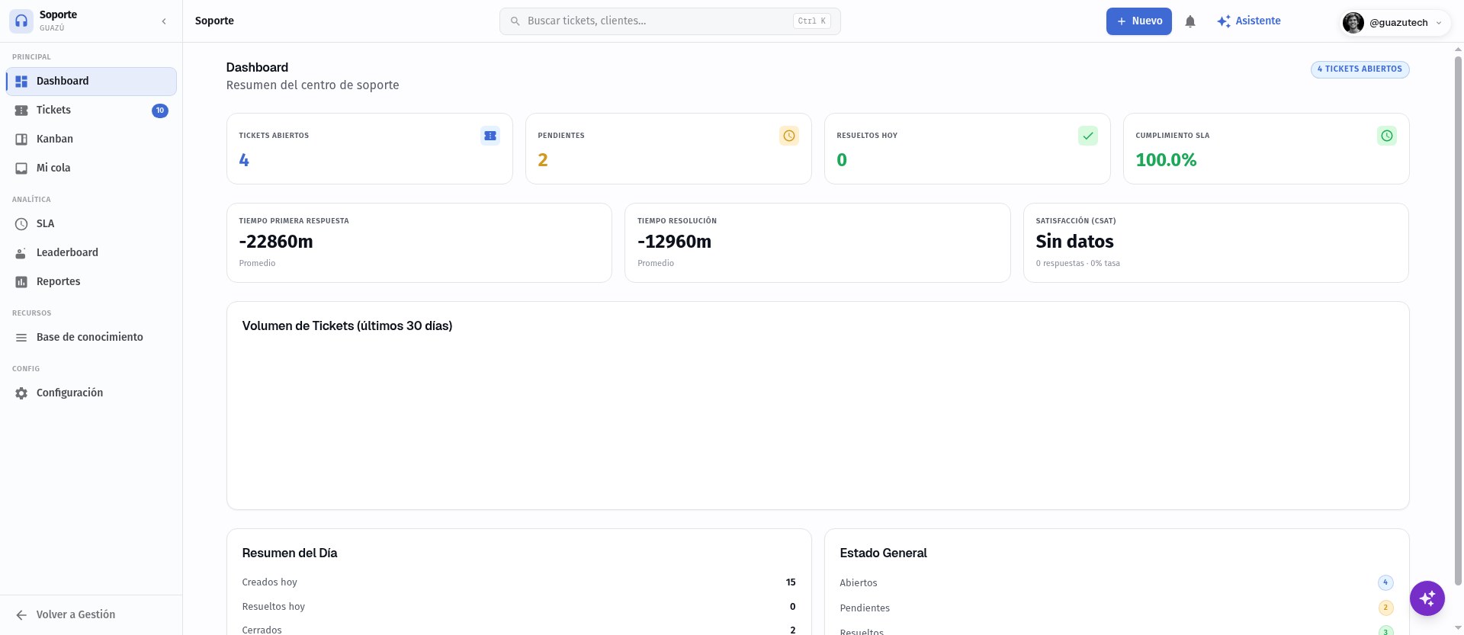This screenshot has width=1464, height=635.
Task: Click the Sin datos CSAT value
Action: [1074, 242]
